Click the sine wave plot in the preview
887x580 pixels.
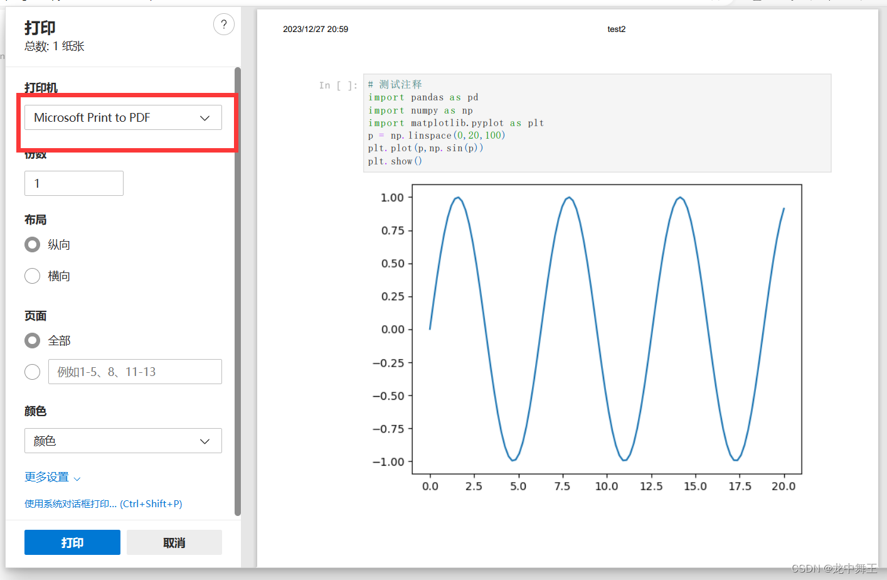607,328
